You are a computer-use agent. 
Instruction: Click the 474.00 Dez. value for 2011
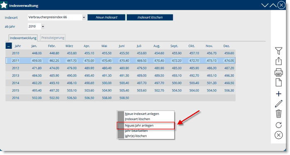pos(229,61)
